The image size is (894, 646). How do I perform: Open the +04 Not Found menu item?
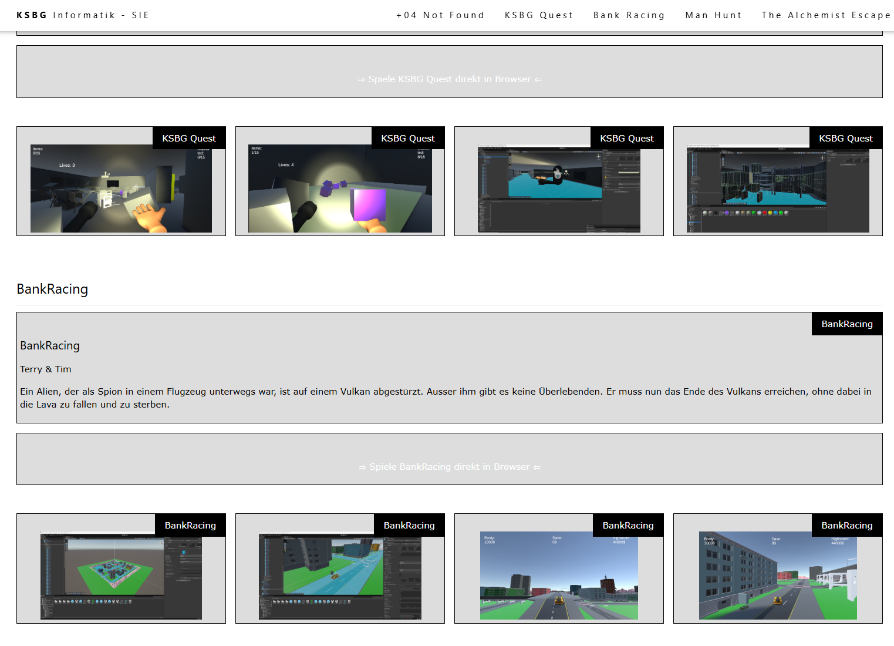pyautogui.click(x=440, y=15)
